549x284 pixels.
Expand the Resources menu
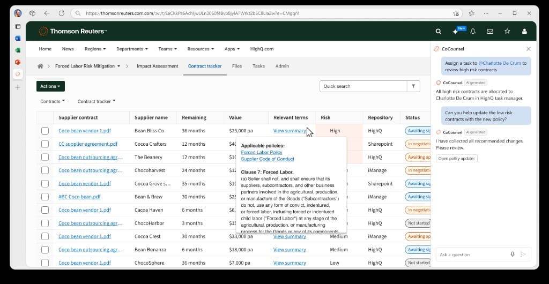tap(201, 49)
